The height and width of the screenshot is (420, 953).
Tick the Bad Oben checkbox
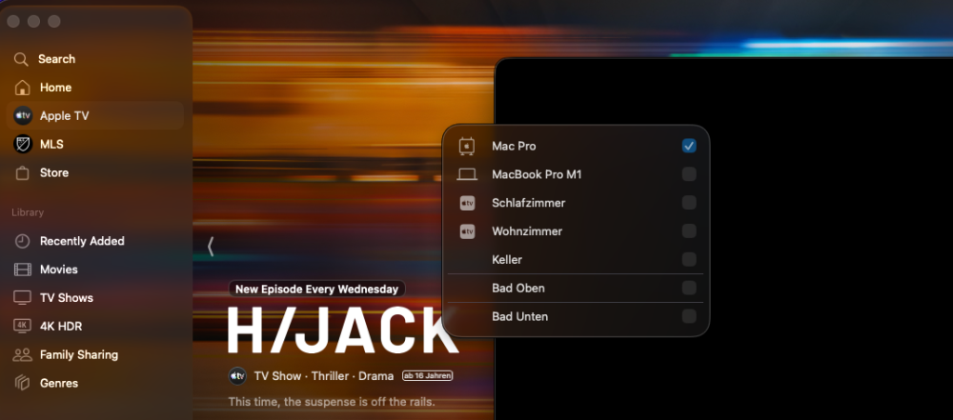tap(689, 289)
